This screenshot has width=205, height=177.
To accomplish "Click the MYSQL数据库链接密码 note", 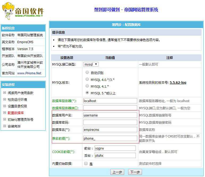I will coord(155,122).
